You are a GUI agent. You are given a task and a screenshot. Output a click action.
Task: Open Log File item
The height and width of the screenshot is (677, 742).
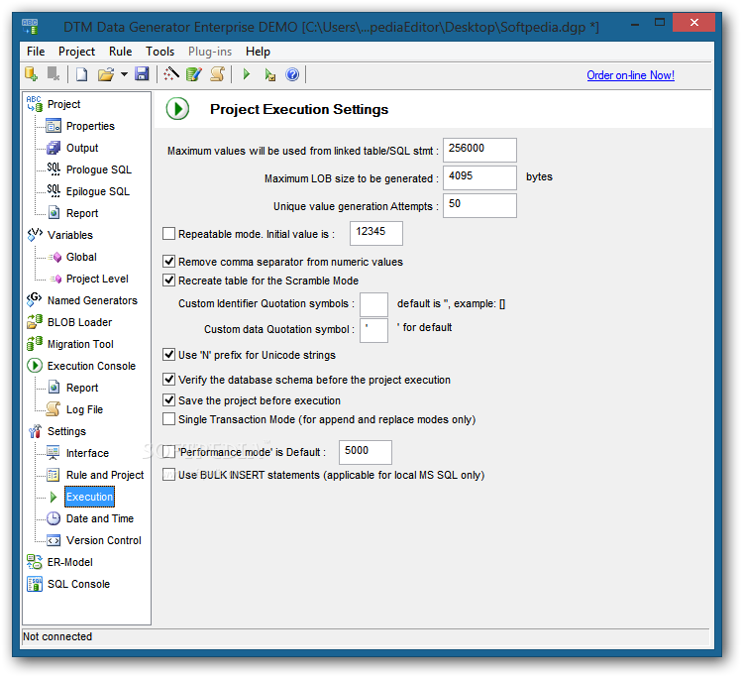coord(84,409)
